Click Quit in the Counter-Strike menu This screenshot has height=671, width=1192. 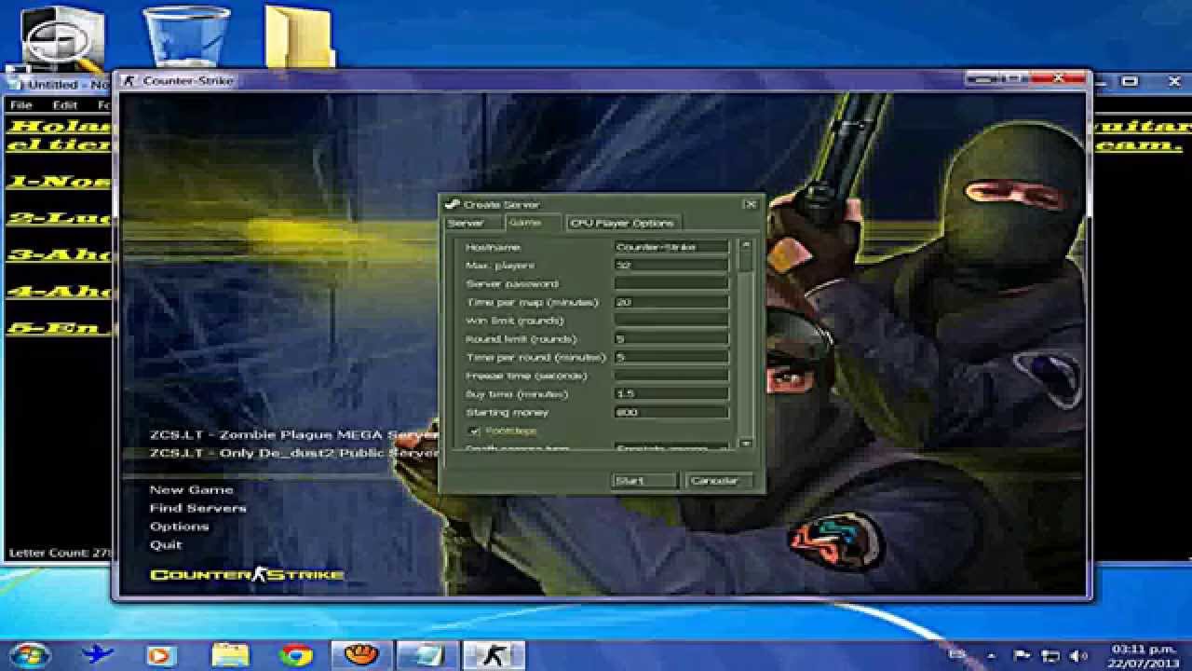[166, 545]
